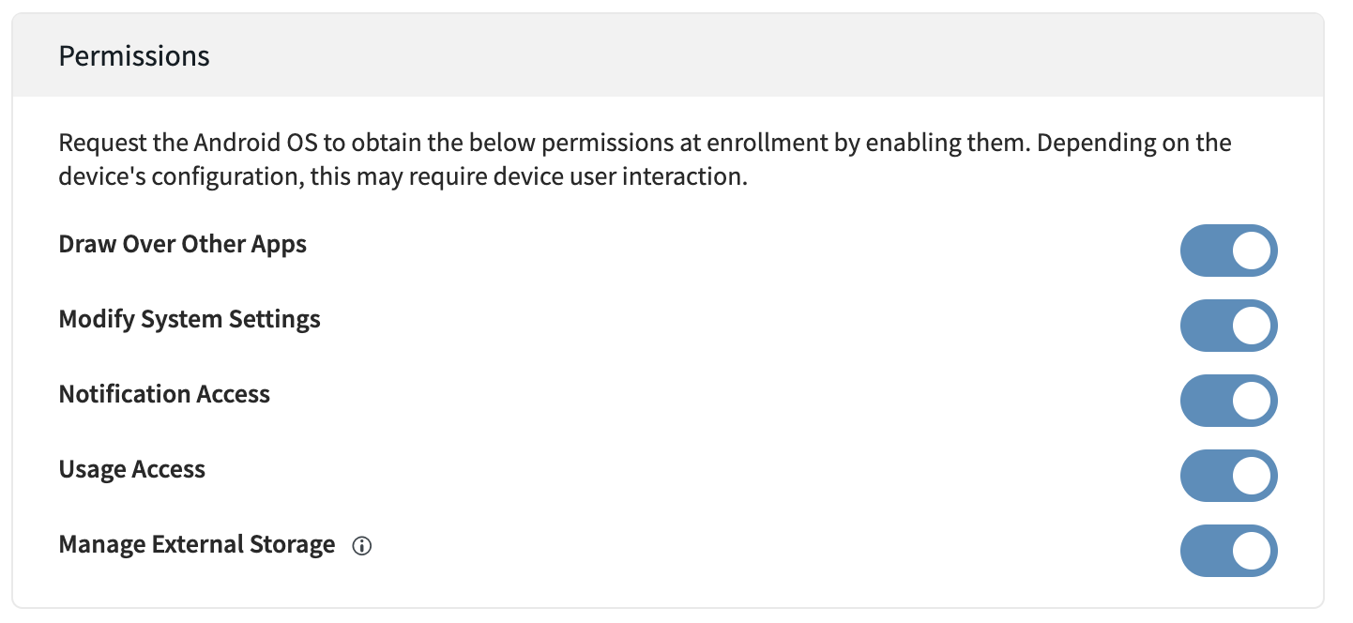Toggle the Notification Access permission switch
This screenshot has width=1353, height=623.
point(1228,401)
